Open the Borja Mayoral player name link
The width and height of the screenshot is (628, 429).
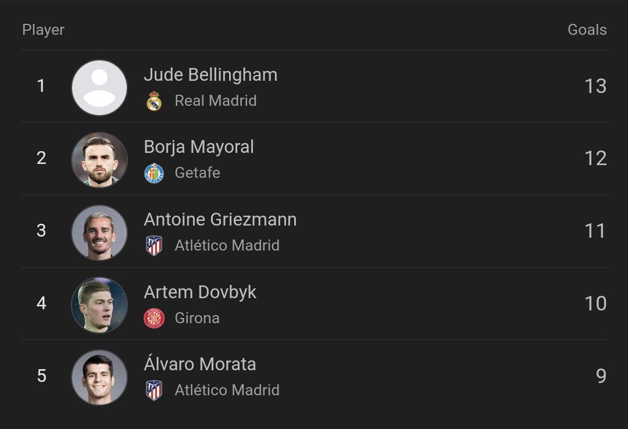(x=199, y=147)
